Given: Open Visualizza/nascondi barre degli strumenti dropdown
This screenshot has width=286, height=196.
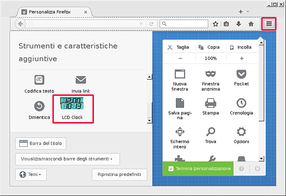Looking at the screenshot, I should point(67,159).
